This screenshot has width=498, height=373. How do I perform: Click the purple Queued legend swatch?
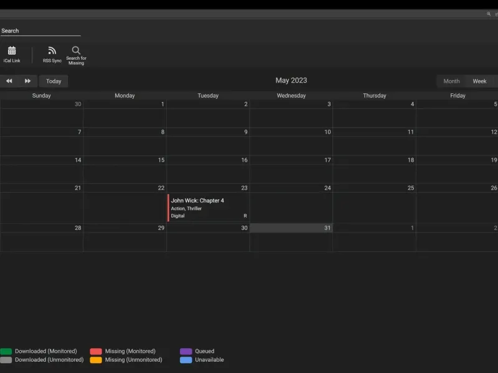pos(186,351)
